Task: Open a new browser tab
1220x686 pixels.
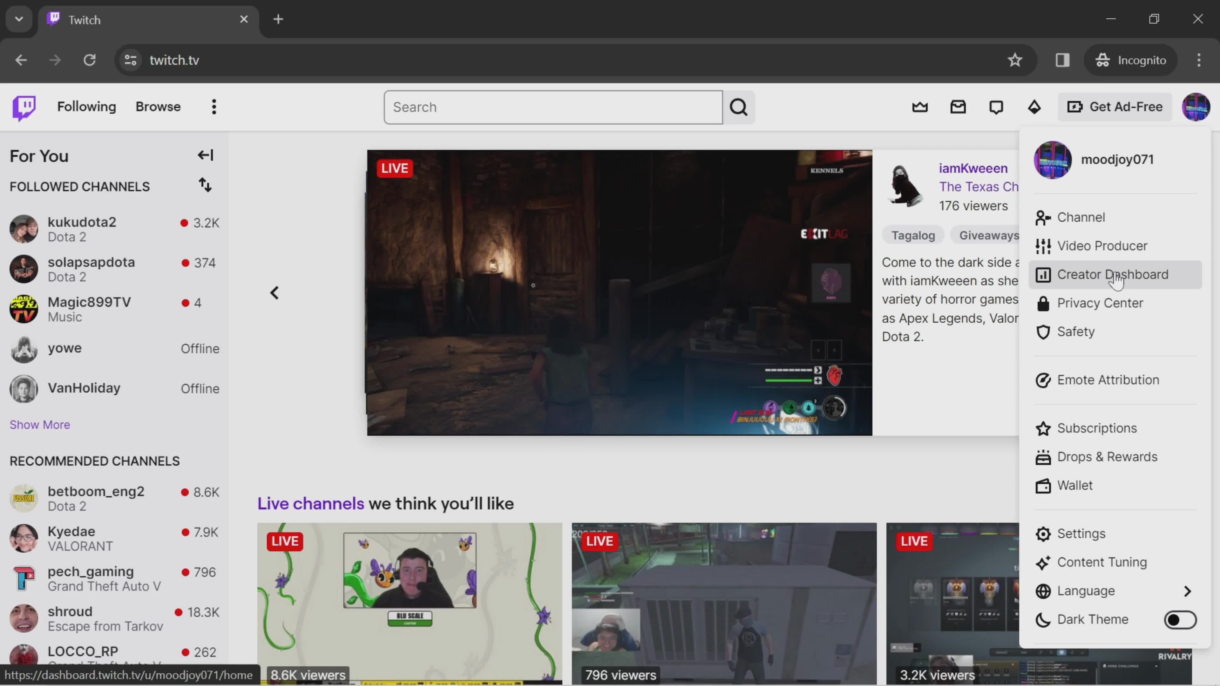Action: [278, 19]
